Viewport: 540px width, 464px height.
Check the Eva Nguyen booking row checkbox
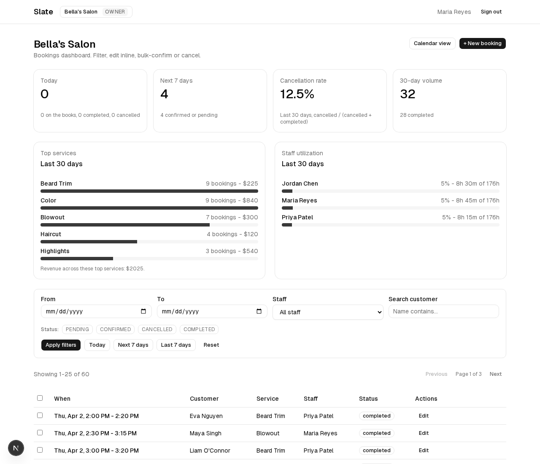click(40, 415)
